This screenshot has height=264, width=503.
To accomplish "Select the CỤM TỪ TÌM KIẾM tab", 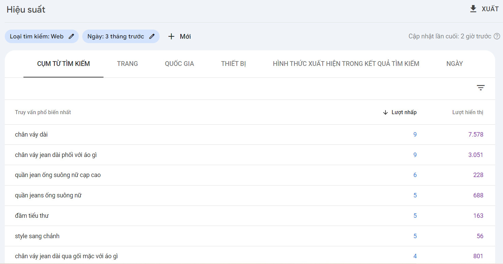I will pos(64,64).
